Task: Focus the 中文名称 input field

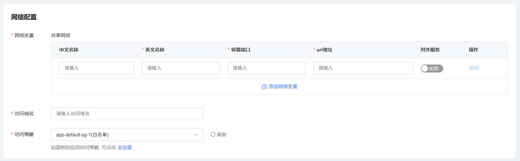Action: [x=96, y=68]
